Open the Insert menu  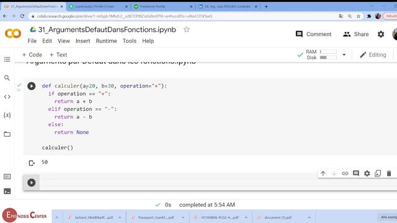tap(83, 41)
